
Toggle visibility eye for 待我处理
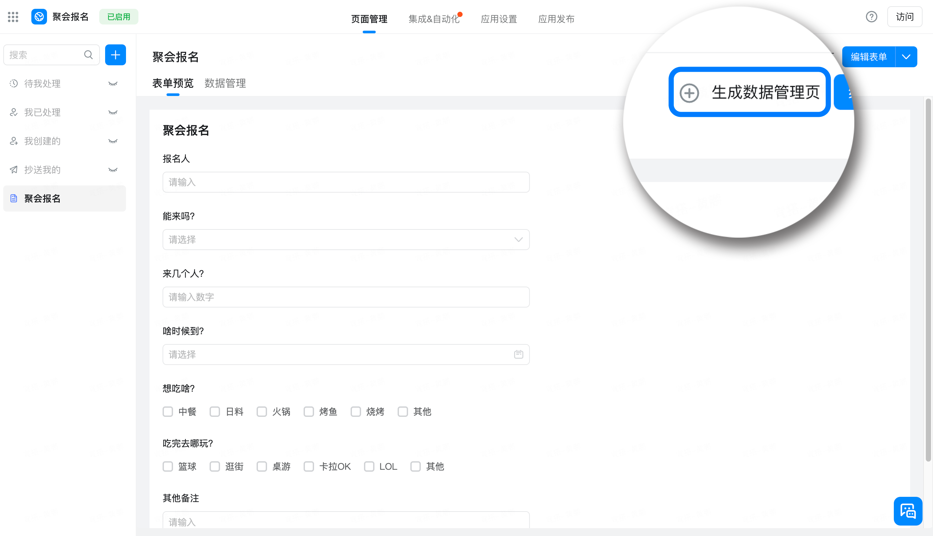click(x=113, y=84)
